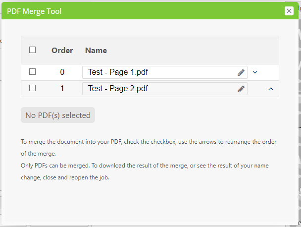Toggle the select-all checkbox in table header
The width and height of the screenshot is (301, 227).
(32, 50)
